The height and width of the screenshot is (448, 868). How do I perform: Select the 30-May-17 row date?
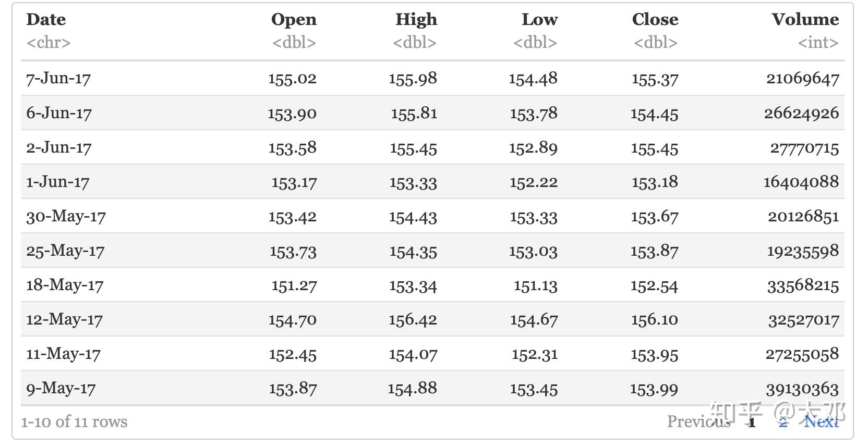coord(66,216)
